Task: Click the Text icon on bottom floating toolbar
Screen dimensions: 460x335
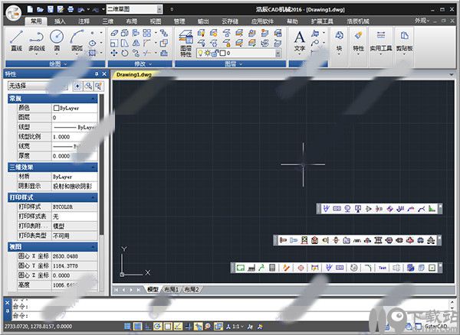Action: [383, 268]
